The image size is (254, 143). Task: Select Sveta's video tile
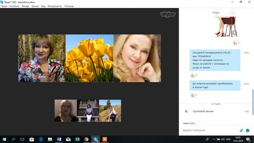(42, 58)
